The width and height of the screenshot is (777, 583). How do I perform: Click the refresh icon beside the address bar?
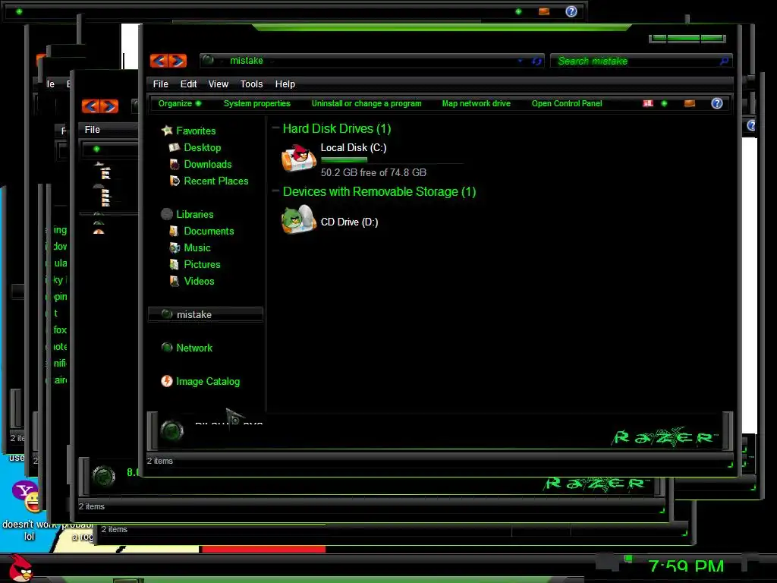[x=536, y=61]
